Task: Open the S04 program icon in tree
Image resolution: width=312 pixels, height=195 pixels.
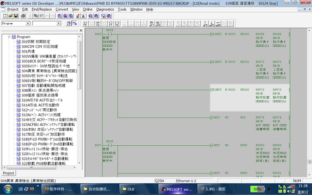Action: point(18,71)
